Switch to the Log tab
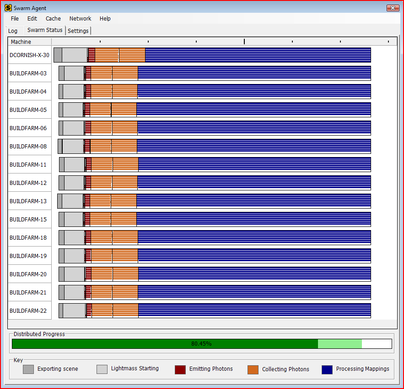The width and height of the screenshot is (404, 389). click(13, 31)
